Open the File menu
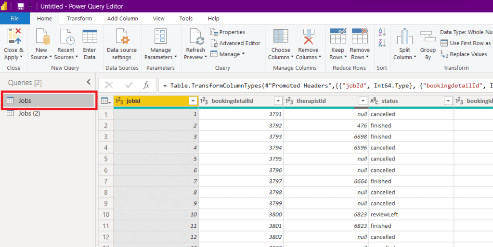This screenshot has width=493, height=247. click(x=14, y=19)
